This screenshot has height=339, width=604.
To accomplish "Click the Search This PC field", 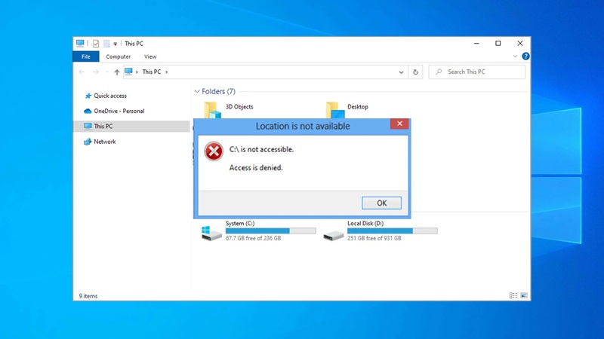I will click(477, 72).
